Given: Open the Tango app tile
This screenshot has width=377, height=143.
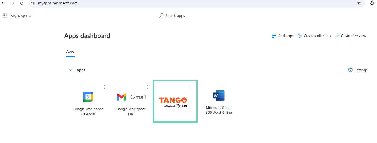Looking at the screenshot, I should pos(175,101).
